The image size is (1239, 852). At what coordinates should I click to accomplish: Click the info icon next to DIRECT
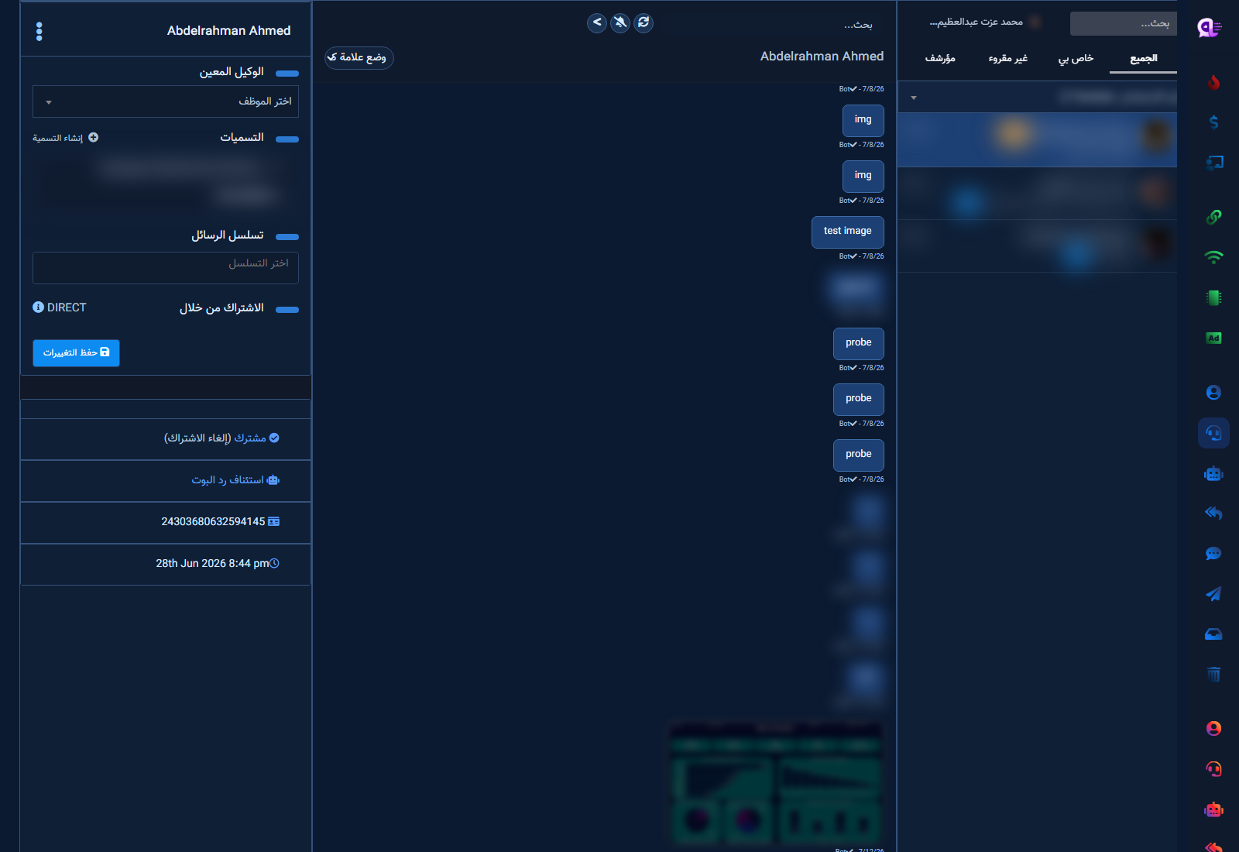pyautogui.click(x=38, y=307)
